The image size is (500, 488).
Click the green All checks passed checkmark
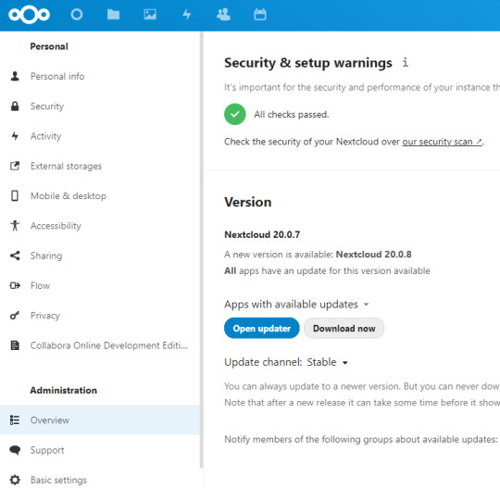pyautogui.click(x=235, y=114)
